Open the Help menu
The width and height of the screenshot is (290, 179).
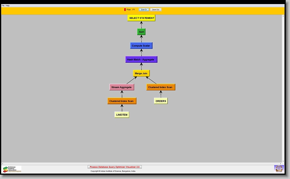tap(8, 6)
